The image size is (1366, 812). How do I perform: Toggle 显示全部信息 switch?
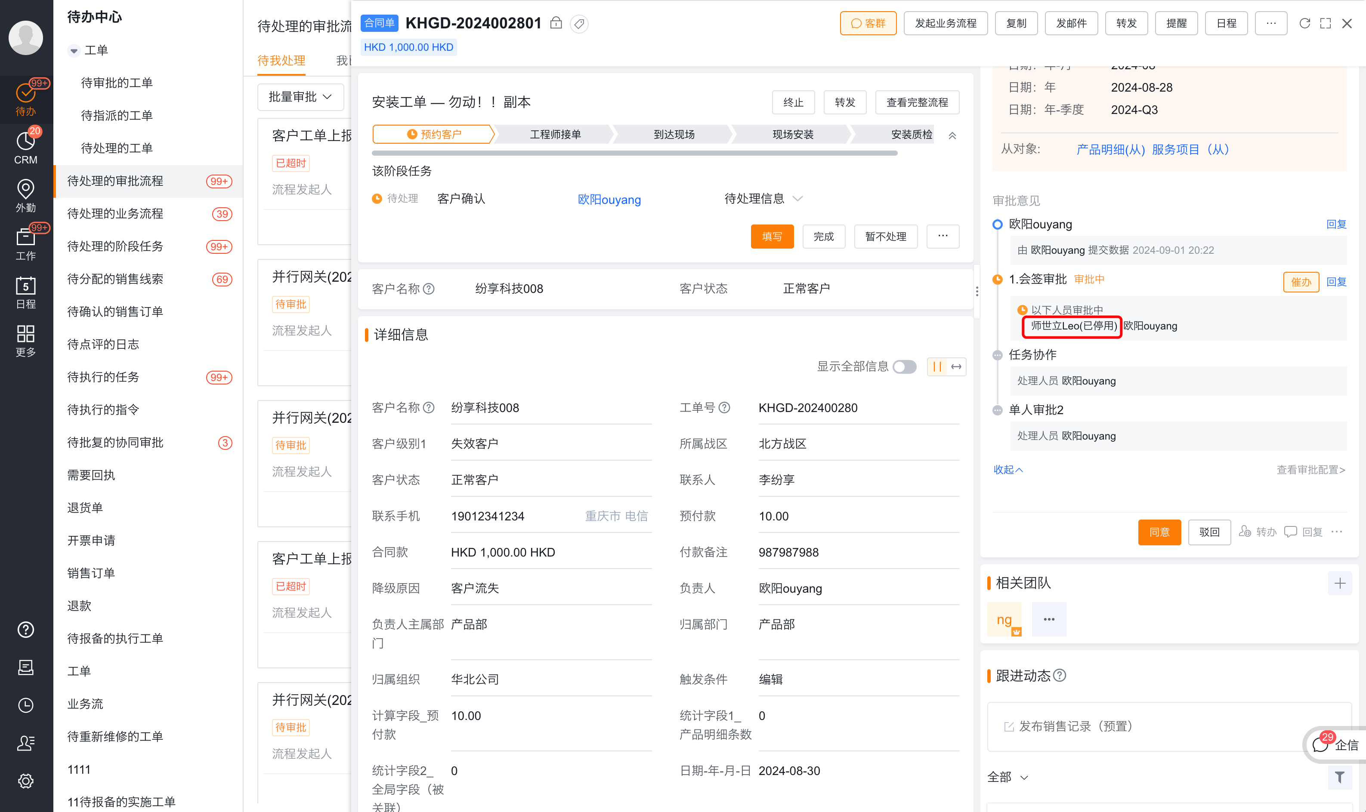(905, 366)
